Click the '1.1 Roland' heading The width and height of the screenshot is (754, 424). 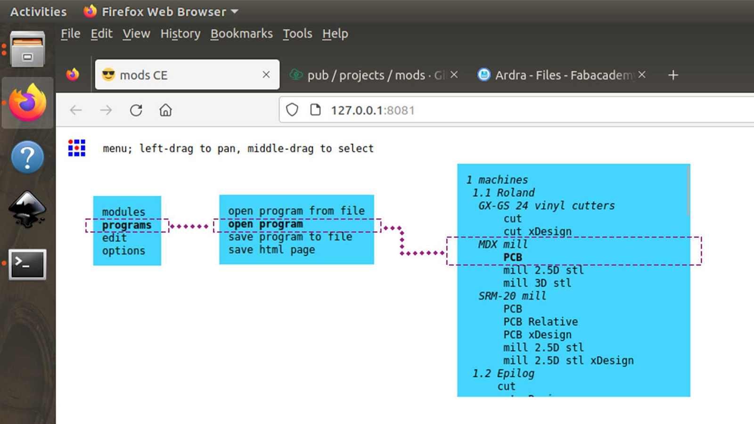[504, 193]
